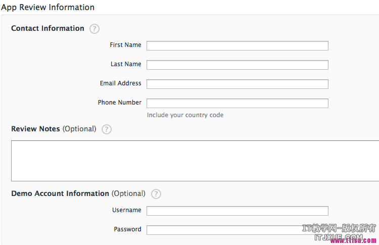Image resolution: width=379 pixels, height=245 pixels.
Task: Click the App Review Information heading
Action: click(48, 8)
